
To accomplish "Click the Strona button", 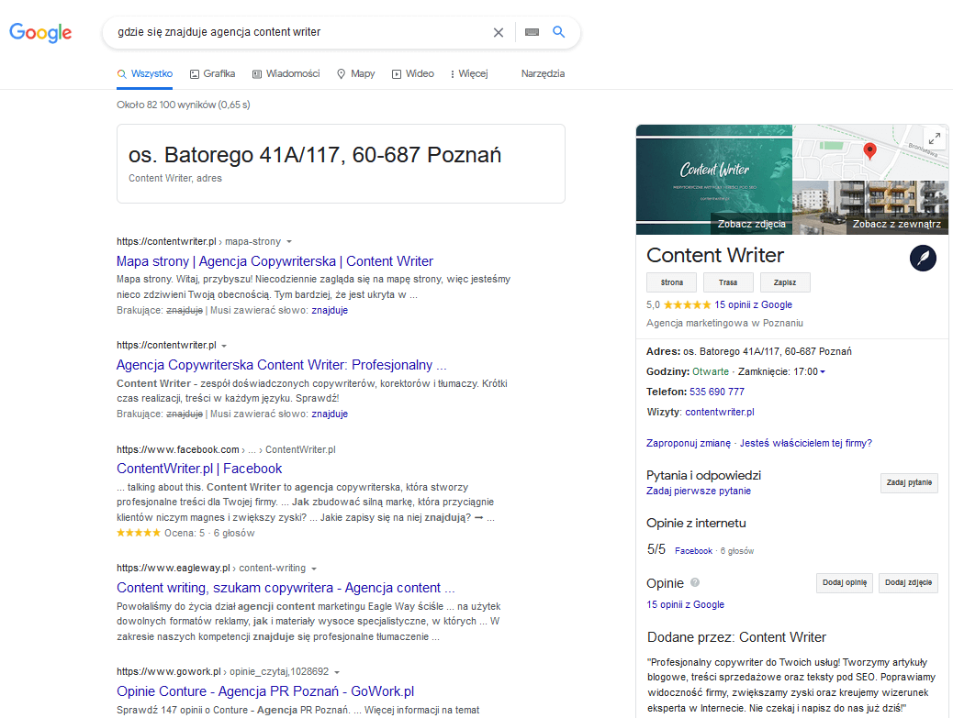I will (671, 282).
